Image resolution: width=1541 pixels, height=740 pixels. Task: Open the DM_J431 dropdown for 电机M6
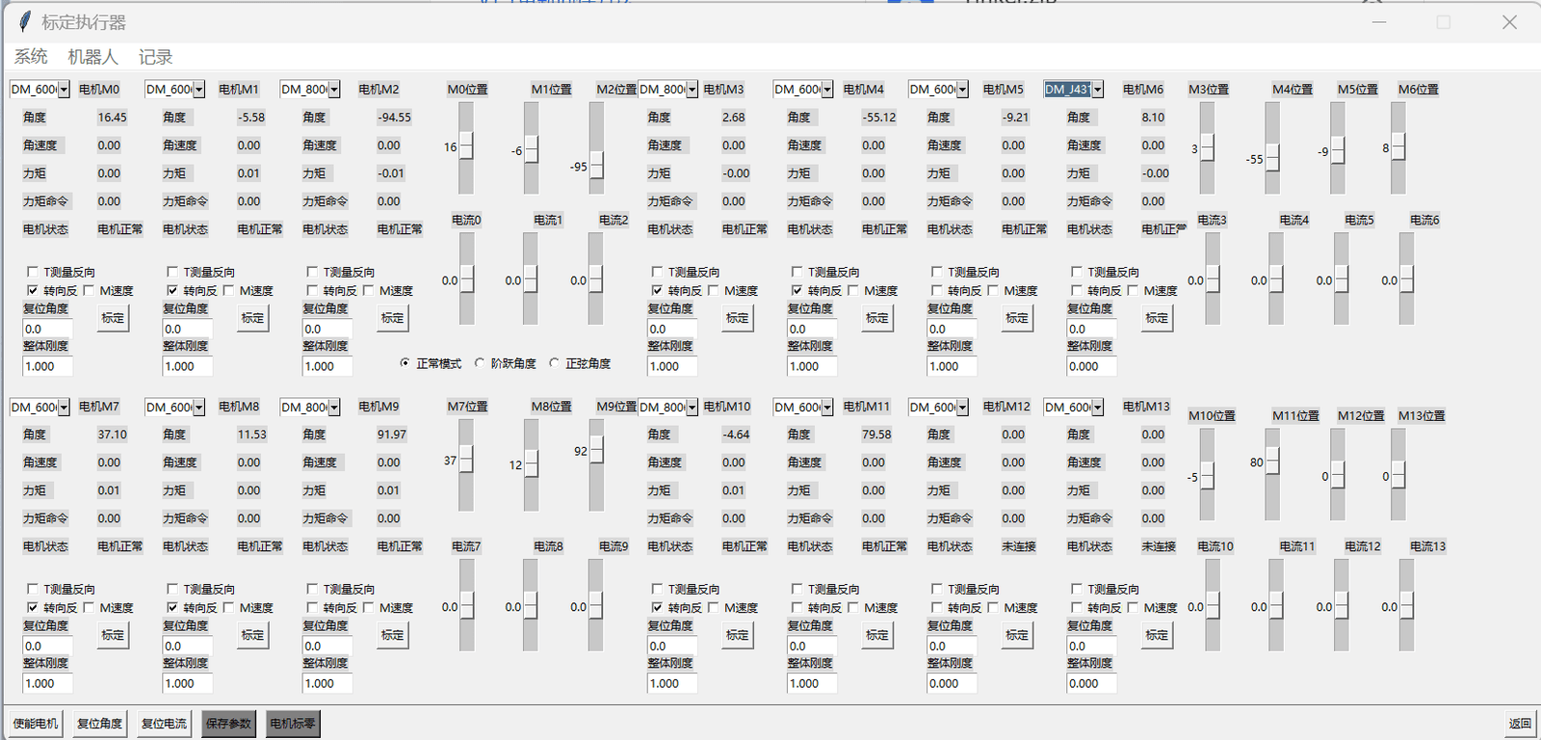(x=1097, y=90)
